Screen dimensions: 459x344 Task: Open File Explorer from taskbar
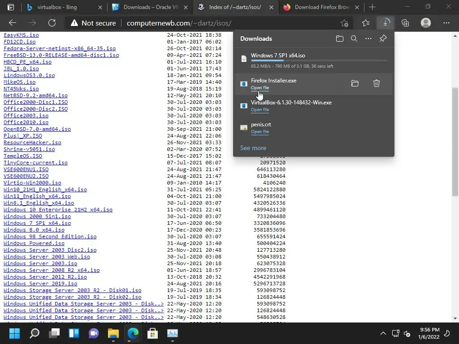[113, 333]
